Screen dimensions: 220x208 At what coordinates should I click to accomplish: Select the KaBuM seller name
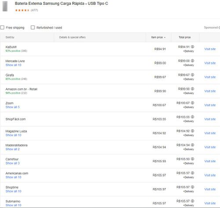11,47
